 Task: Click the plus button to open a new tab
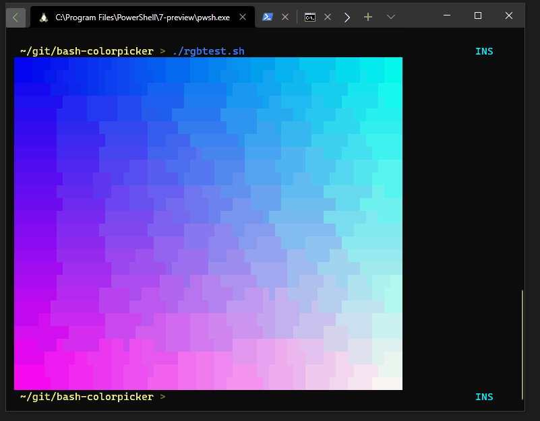[x=368, y=17]
